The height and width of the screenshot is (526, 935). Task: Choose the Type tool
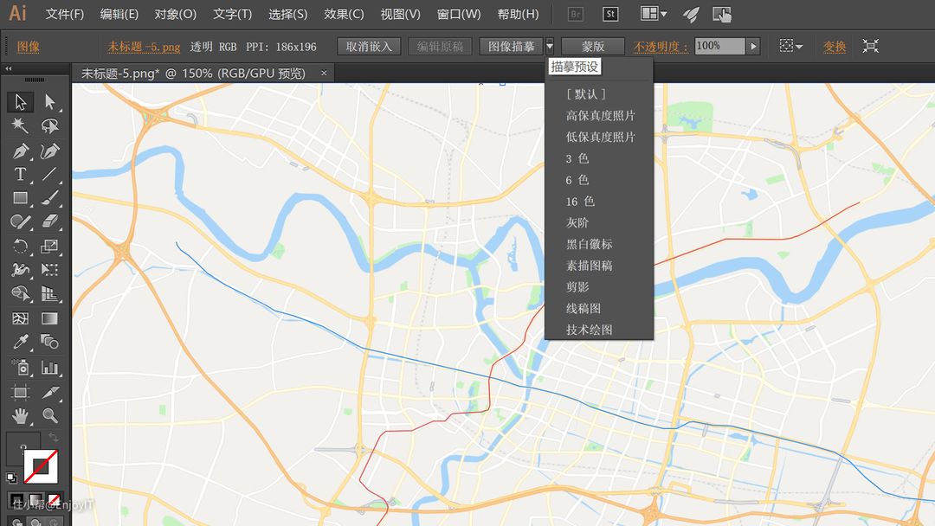click(x=20, y=175)
